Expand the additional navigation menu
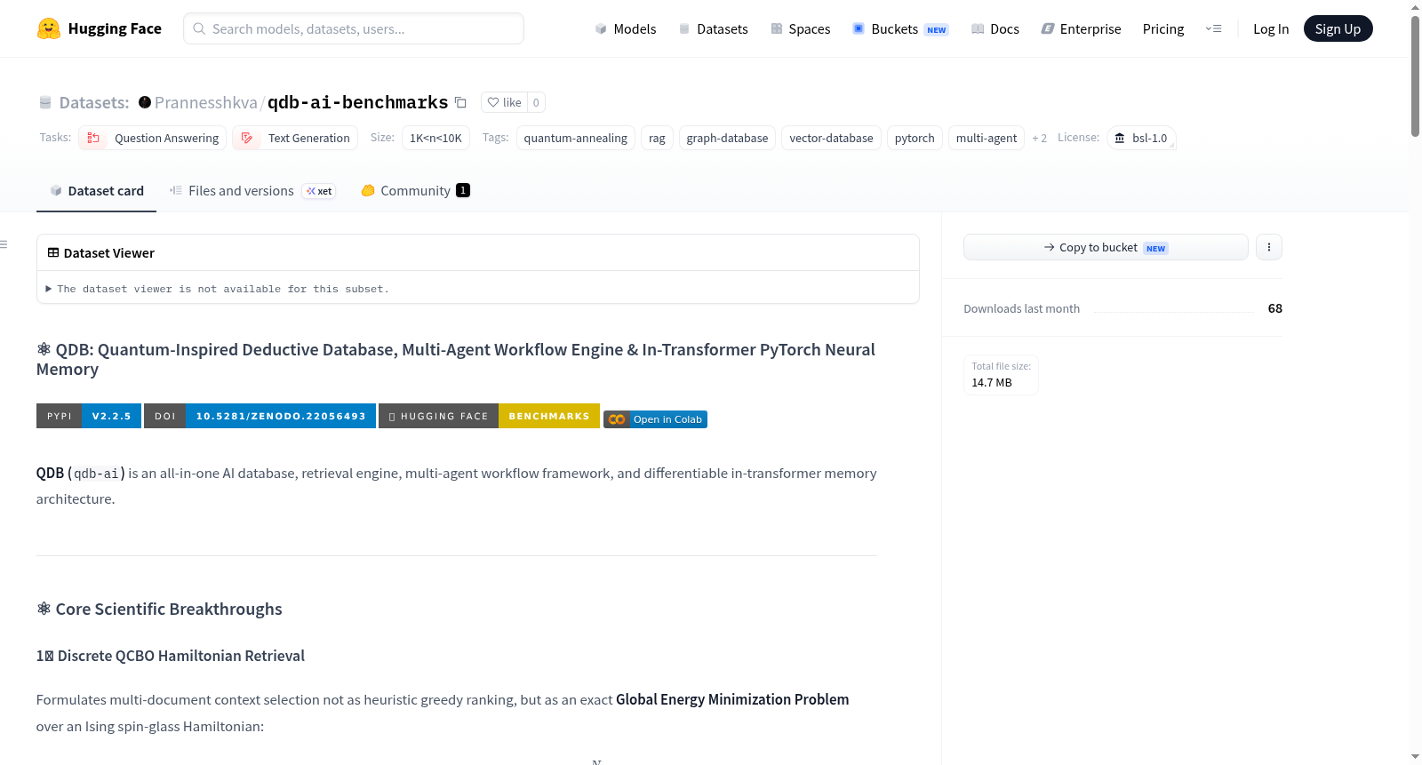 [1213, 28]
